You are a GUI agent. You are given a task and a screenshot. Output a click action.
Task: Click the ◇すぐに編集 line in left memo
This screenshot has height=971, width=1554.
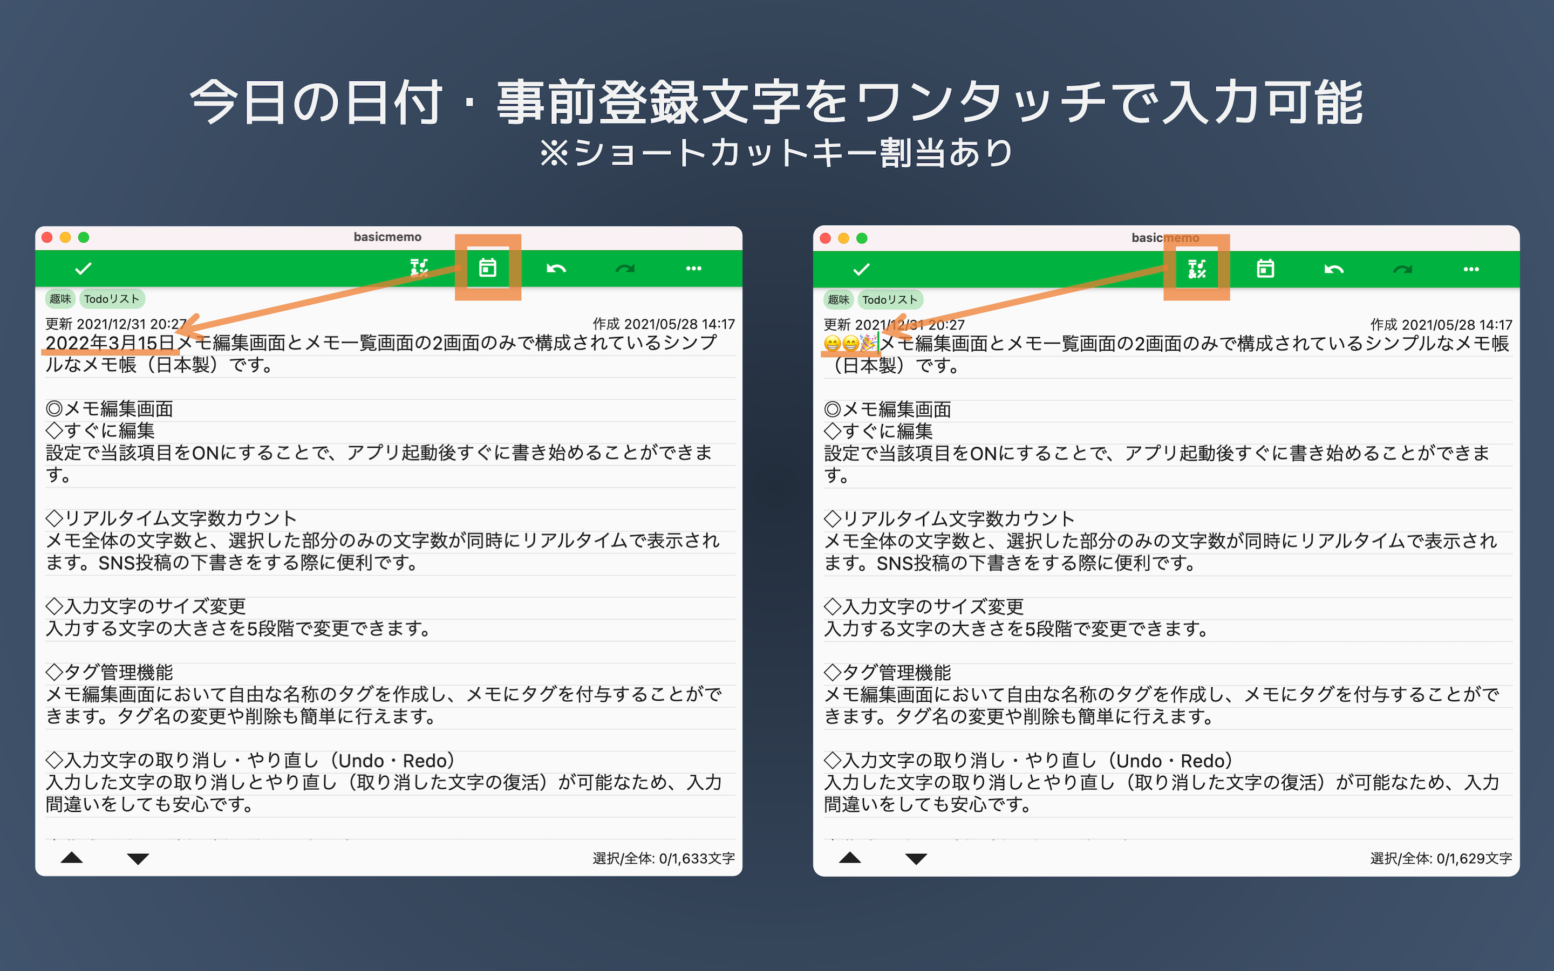100,431
